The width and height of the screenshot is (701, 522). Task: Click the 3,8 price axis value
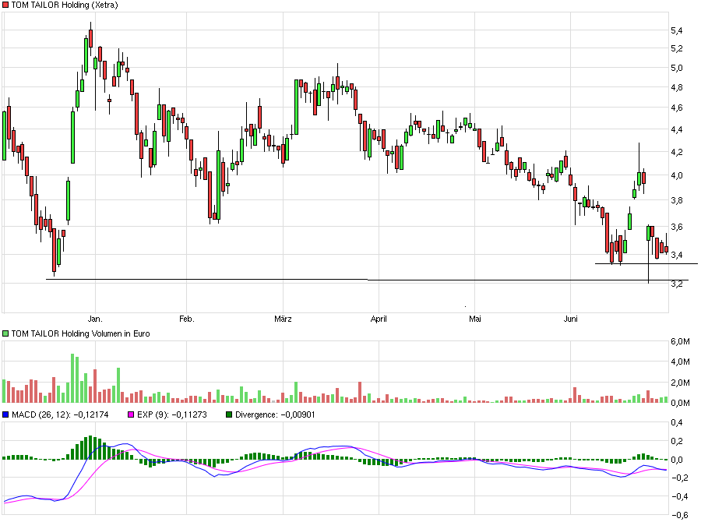676,200
